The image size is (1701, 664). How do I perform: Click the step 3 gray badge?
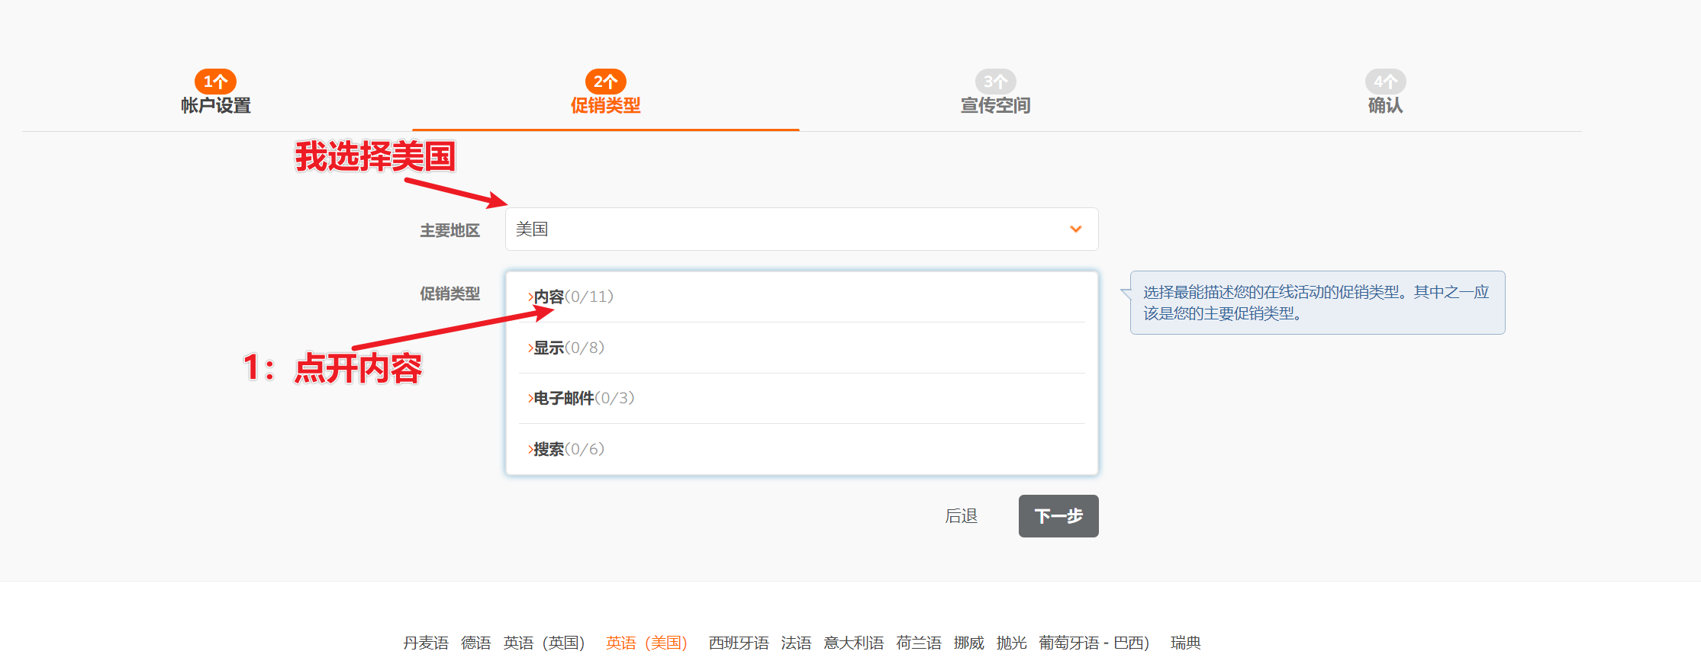(995, 82)
